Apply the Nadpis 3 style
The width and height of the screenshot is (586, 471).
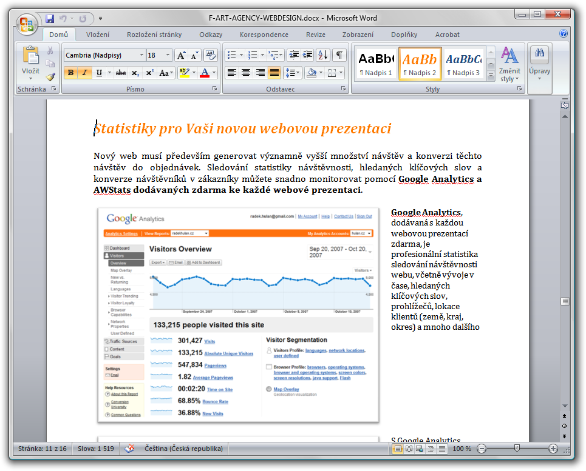[463, 64]
